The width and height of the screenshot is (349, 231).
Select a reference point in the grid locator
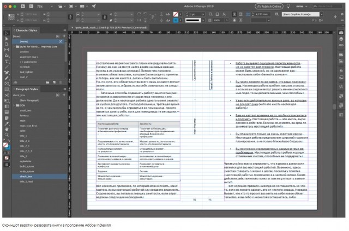click(x=11, y=17)
